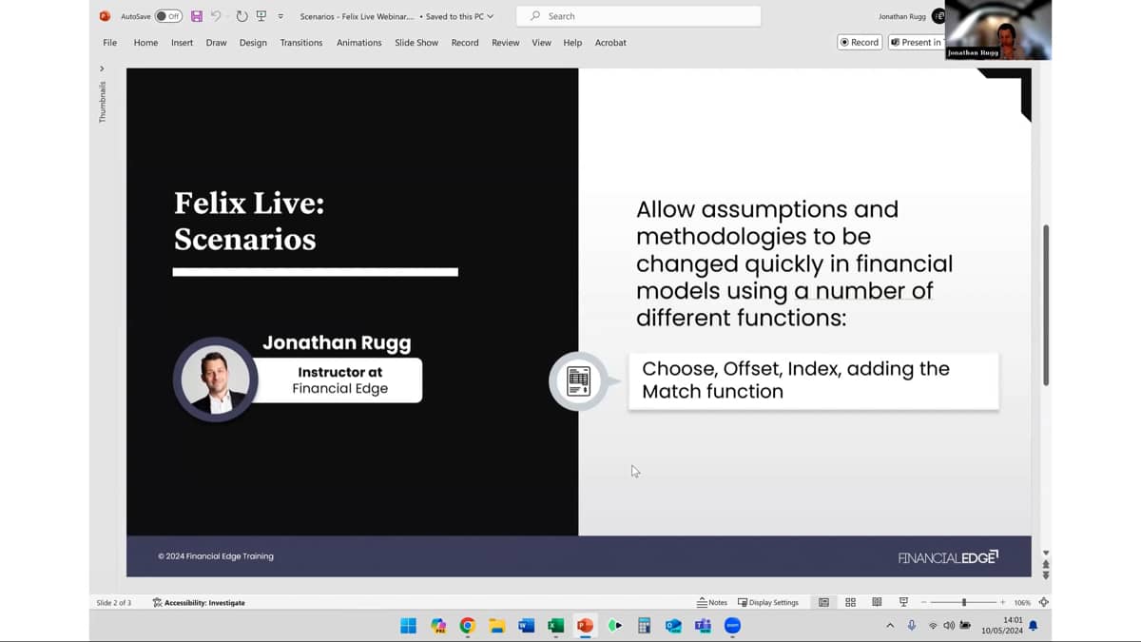
Task: Open Excel from the taskbar
Action: pyautogui.click(x=555, y=625)
